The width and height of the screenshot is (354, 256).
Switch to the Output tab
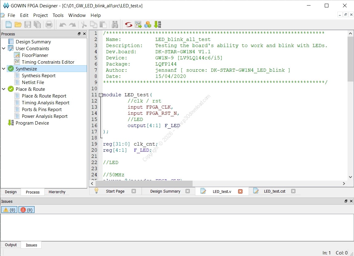coord(11,245)
